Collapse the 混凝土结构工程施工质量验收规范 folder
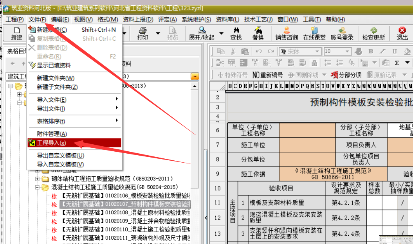Screen dimensions: 413x244 point(38,187)
